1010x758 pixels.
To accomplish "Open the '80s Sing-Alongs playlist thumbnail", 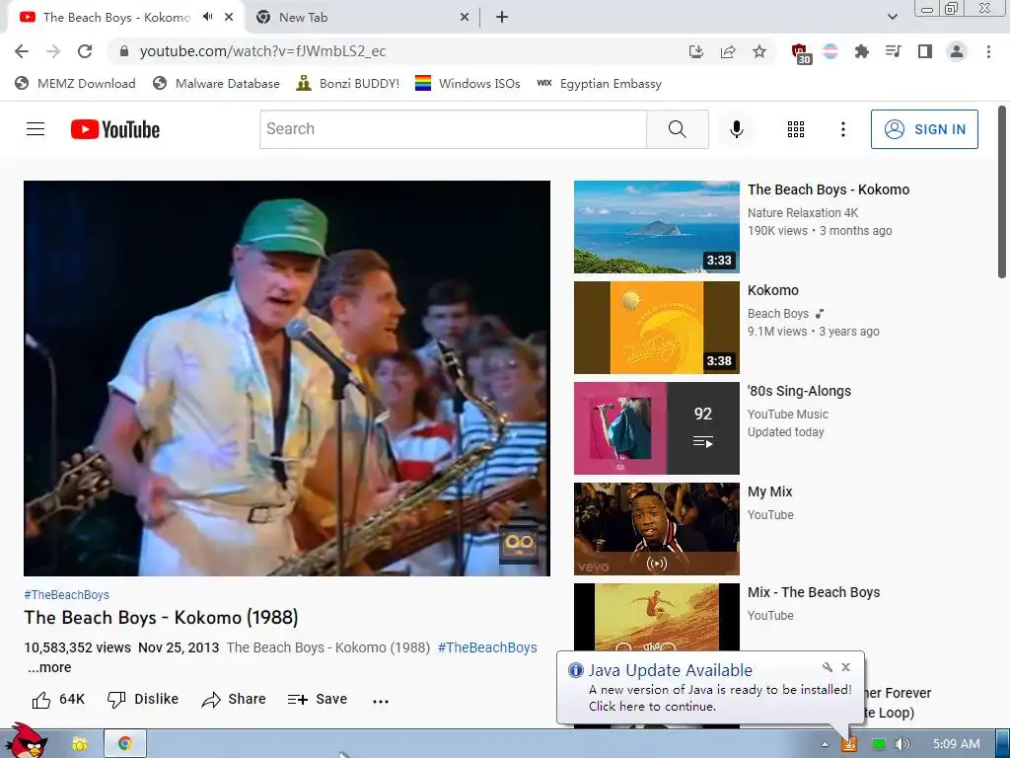I will point(656,428).
